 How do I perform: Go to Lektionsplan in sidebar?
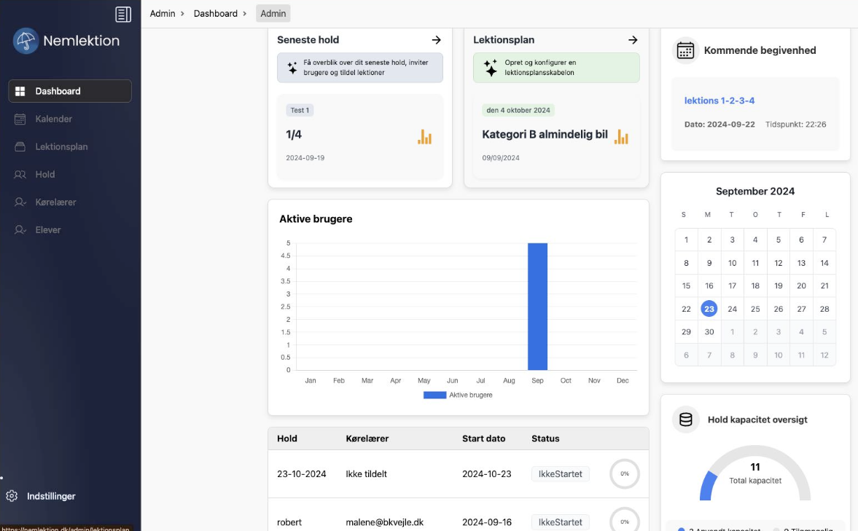pyautogui.click(x=61, y=146)
